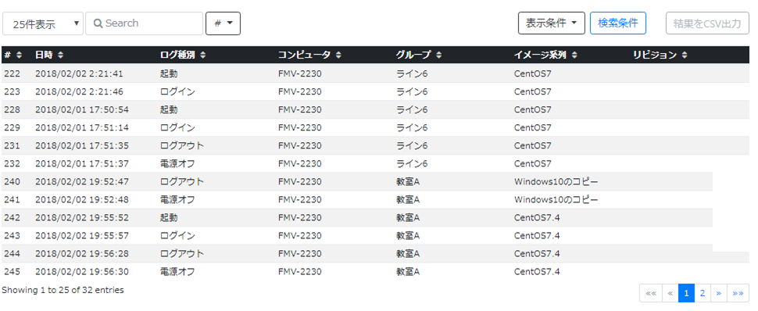Expand the # column selector dropdown

tap(223, 23)
